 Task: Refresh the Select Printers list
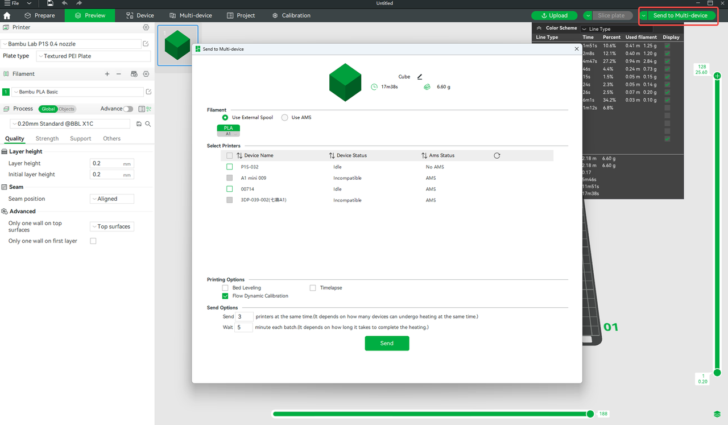tap(497, 155)
